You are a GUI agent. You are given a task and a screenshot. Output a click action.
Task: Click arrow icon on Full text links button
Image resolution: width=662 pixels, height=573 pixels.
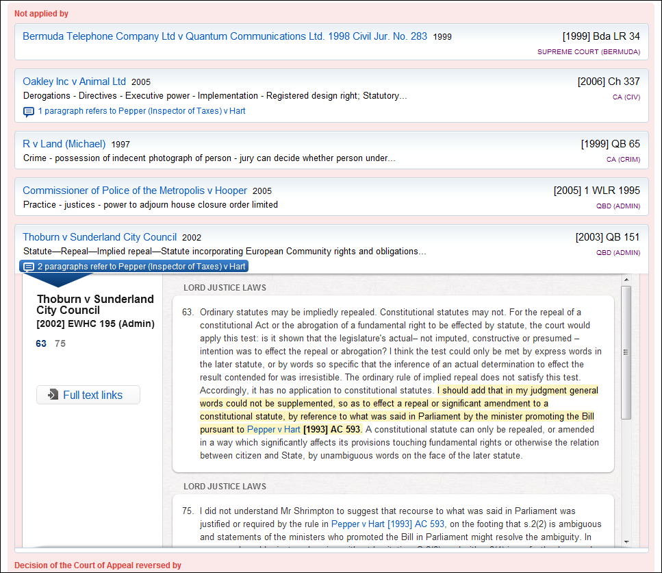click(x=53, y=395)
